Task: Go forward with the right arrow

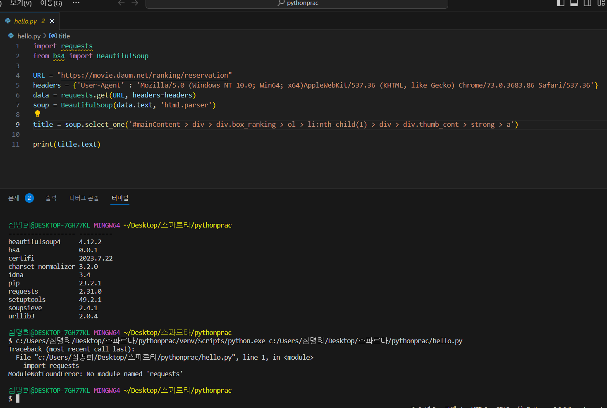Action: [135, 3]
